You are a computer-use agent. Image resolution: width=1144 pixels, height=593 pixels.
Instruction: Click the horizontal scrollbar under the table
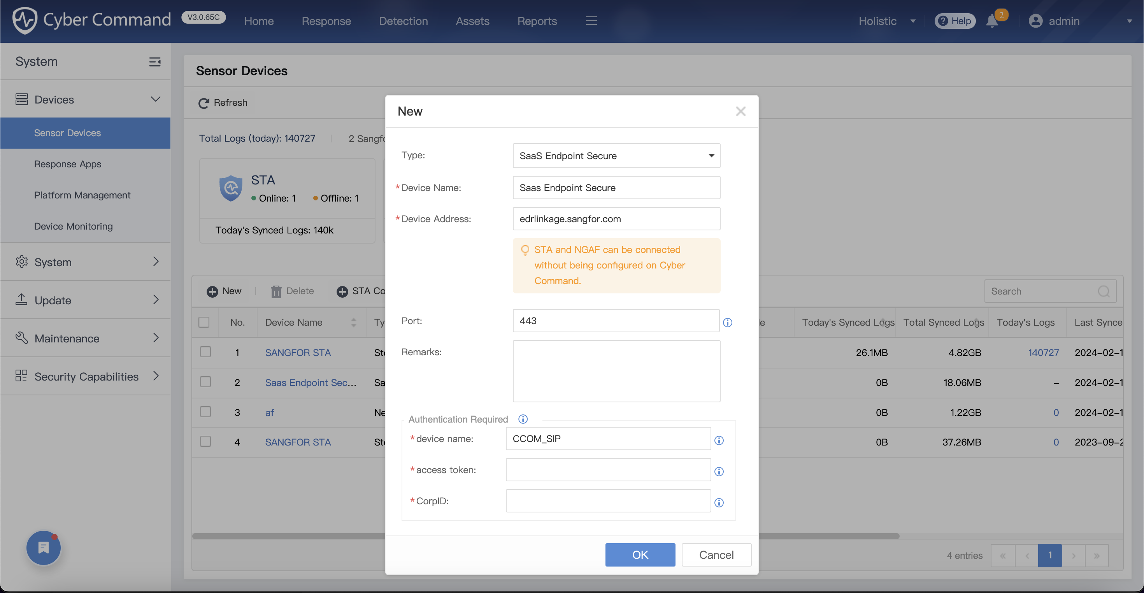click(x=546, y=536)
